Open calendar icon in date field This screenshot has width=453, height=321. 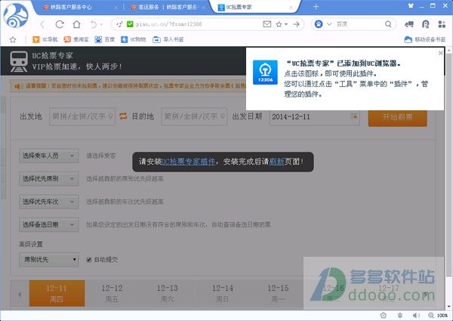[x=354, y=116]
